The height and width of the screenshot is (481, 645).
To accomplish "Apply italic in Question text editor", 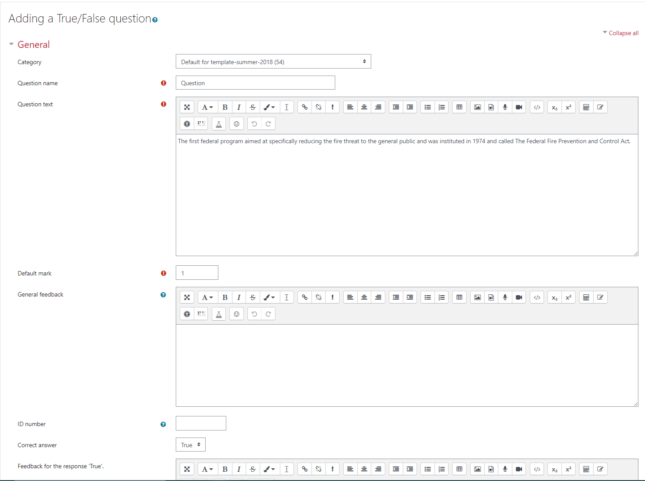I will (x=239, y=107).
